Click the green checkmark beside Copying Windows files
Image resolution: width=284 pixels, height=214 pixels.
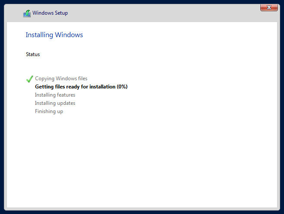click(29, 79)
